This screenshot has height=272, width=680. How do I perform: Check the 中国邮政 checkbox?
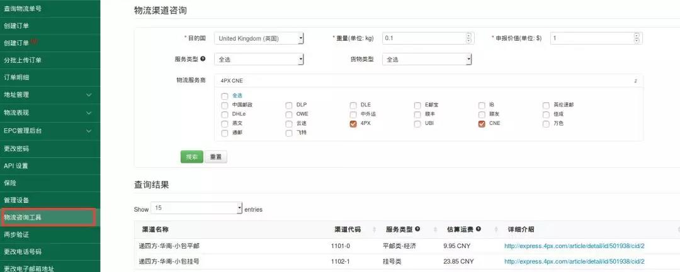(x=225, y=105)
